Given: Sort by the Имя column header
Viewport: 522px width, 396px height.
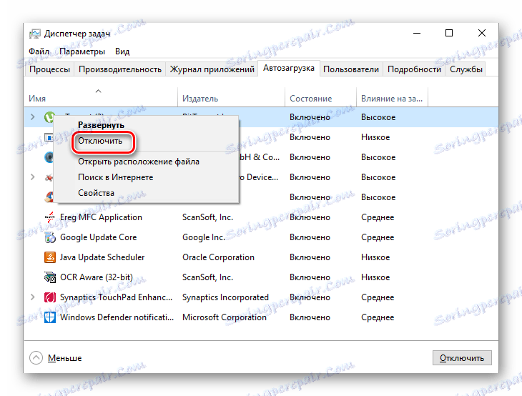Looking at the screenshot, I should (x=101, y=96).
